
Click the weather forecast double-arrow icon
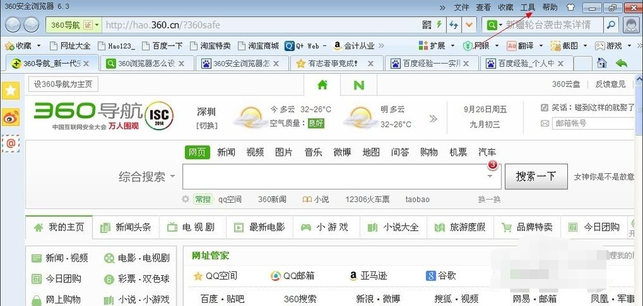[433, 119]
